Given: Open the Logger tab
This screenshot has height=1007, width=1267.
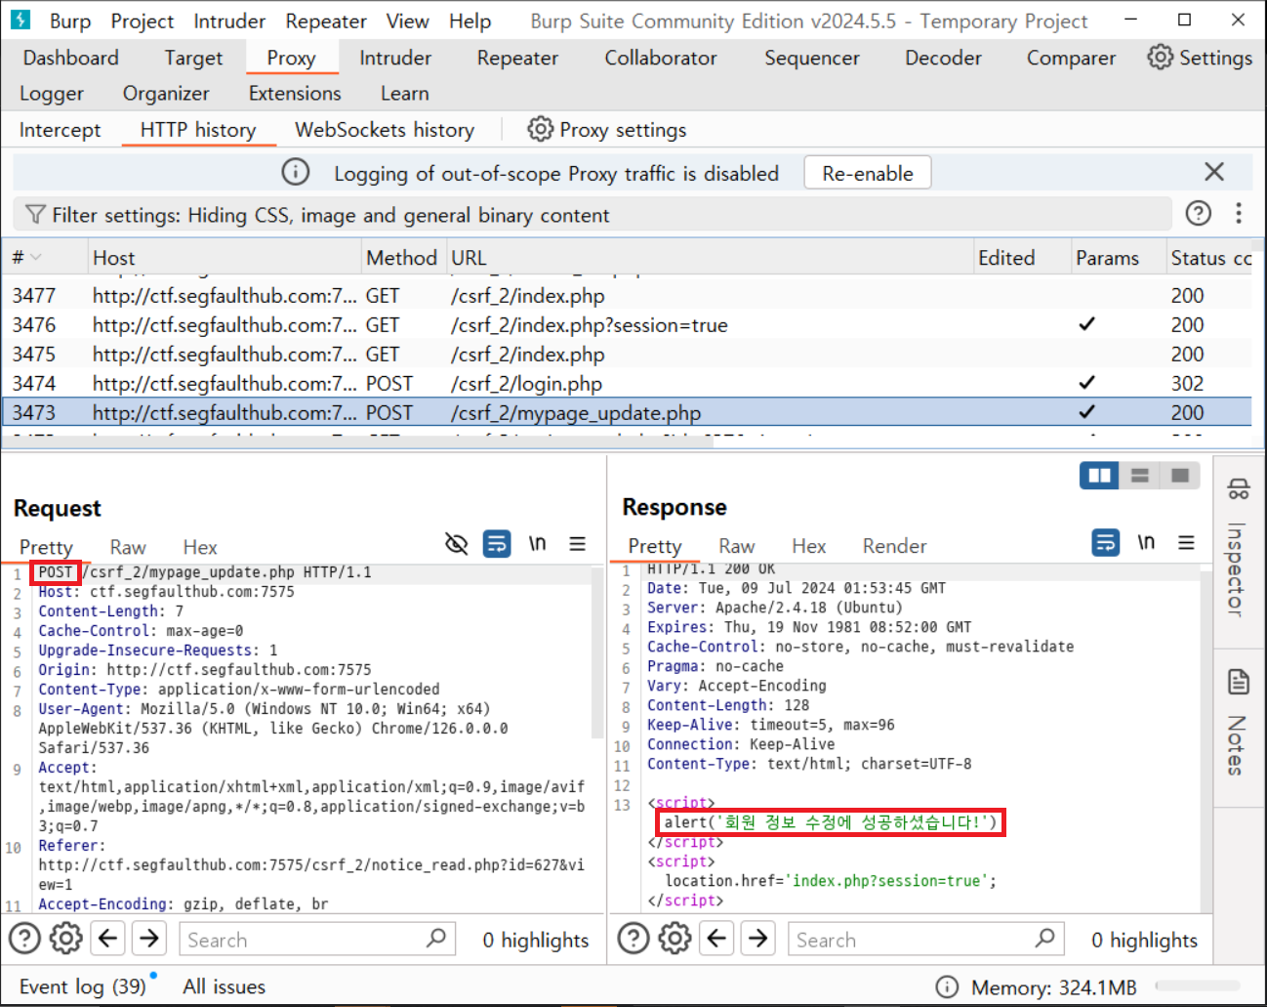Looking at the screenshot, I should pyautogui.click(x=52, y=94).
